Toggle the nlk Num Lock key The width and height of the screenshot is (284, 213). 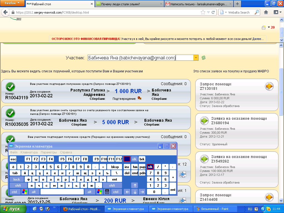point(150,167)
